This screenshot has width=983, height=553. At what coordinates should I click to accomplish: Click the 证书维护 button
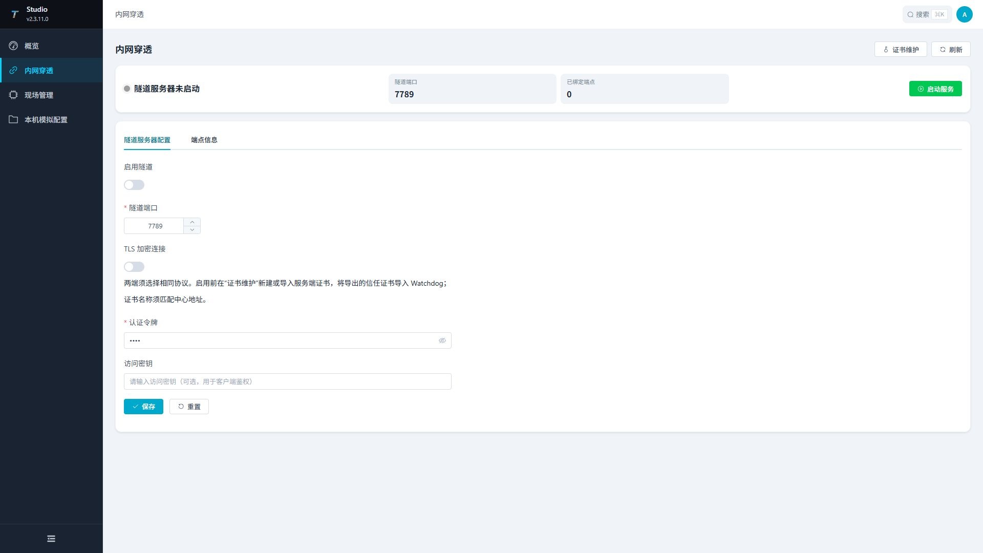tap(901, 50)
